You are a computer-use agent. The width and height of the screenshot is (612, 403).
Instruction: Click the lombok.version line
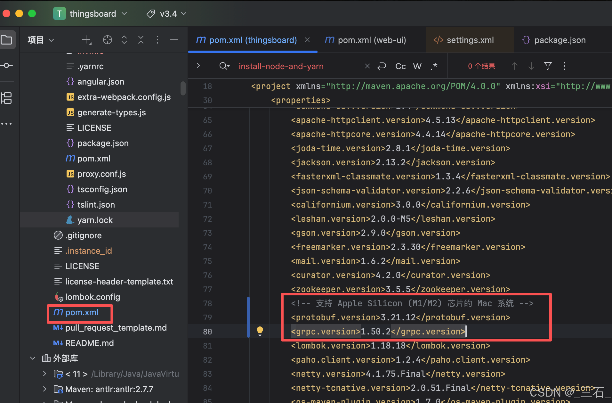391,346
